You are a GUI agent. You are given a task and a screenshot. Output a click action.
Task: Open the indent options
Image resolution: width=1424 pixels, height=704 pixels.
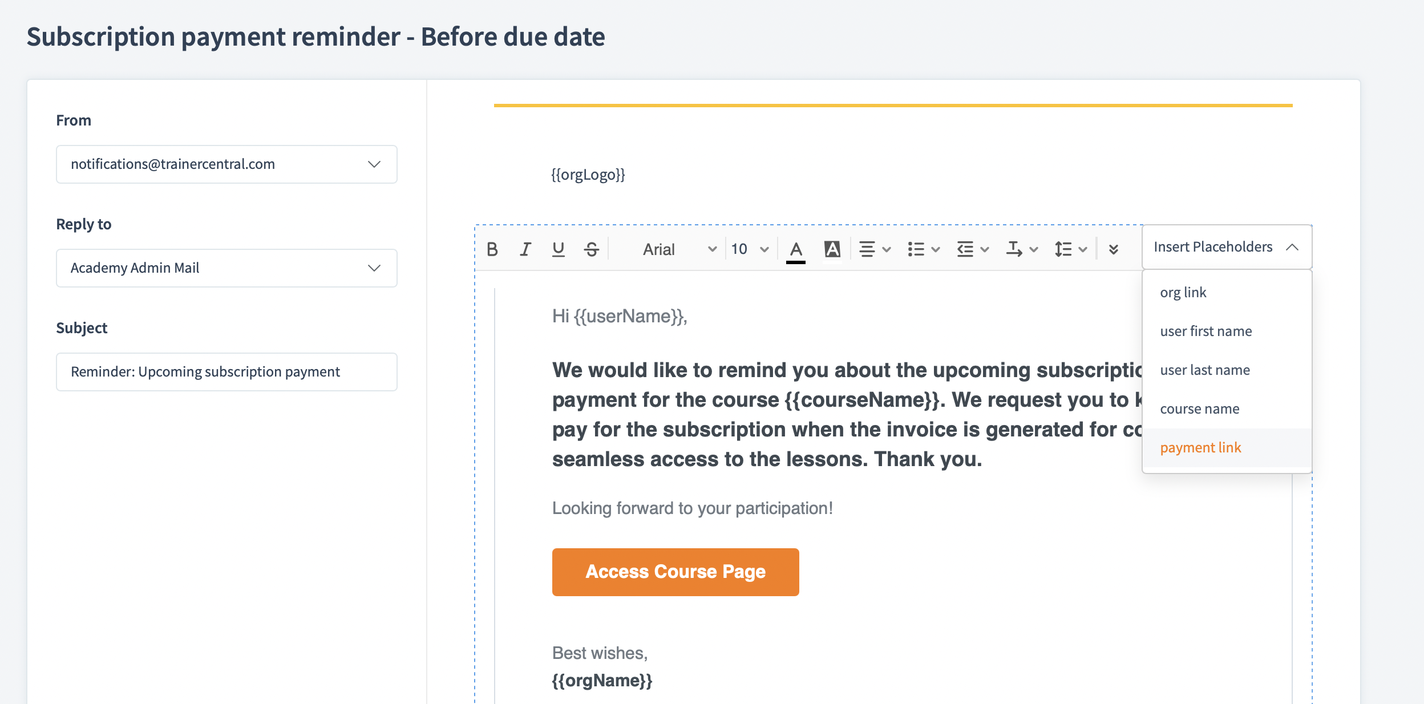click(x=972, y=249)
